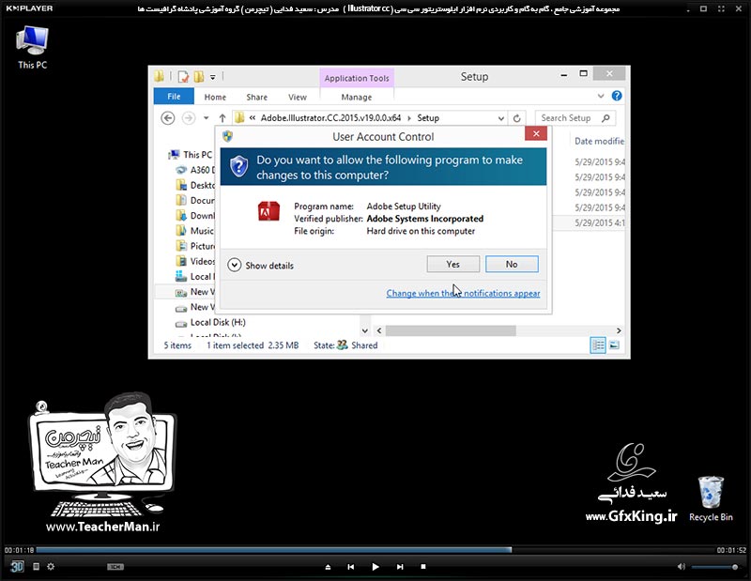Go back in Explorer navigation
751x581 pixels.
pos(168,118)
